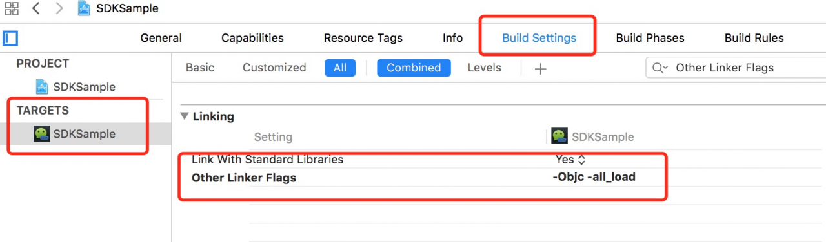
Task: Click the search magnifier icon dropdown
Action: (660, 68)
